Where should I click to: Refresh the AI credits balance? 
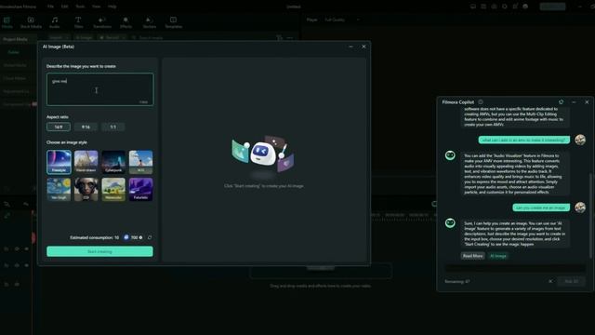click(150, 237)
